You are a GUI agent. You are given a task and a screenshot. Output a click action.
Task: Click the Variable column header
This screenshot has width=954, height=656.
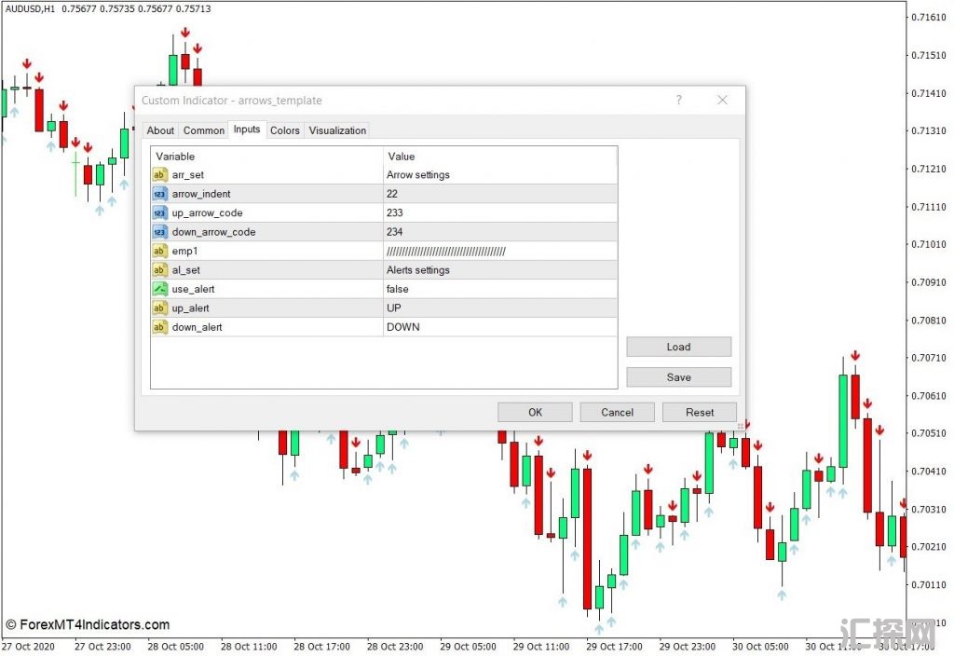pyautogui.click(x=267, y=157)
